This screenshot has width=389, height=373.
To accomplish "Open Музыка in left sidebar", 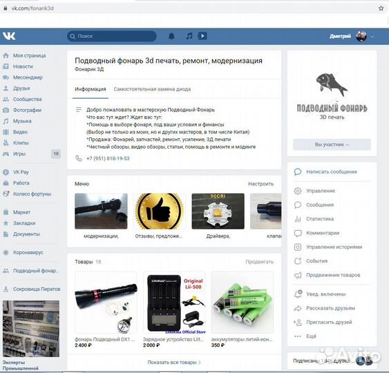I will click(17, 121).
